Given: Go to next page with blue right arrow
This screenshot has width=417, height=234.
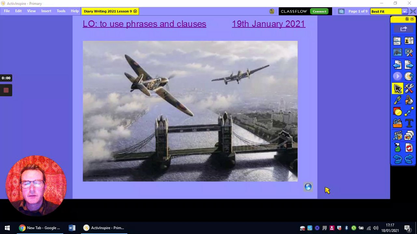Looking at the screenshot, I should [x=409, y=65].
